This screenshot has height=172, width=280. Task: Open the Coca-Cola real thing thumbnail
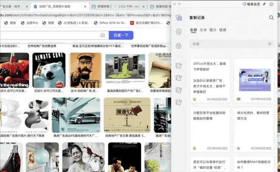tap(14, 70)
